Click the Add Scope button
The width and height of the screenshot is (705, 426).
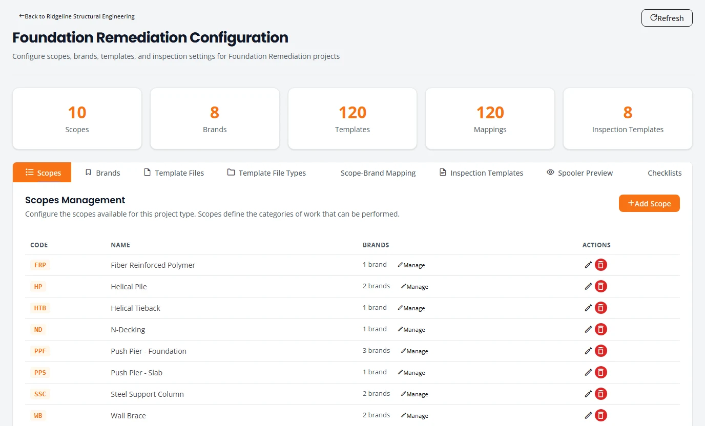pos(649,203)
